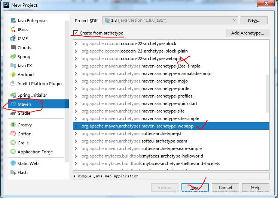Image resolution: width=278 pixels, height=198 pixels.
Task: Select the Flash folder icon
Action: pos(13,172)
